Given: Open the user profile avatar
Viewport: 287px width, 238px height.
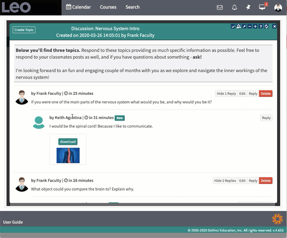Looking at the screenshot, I should coord(278,8).
